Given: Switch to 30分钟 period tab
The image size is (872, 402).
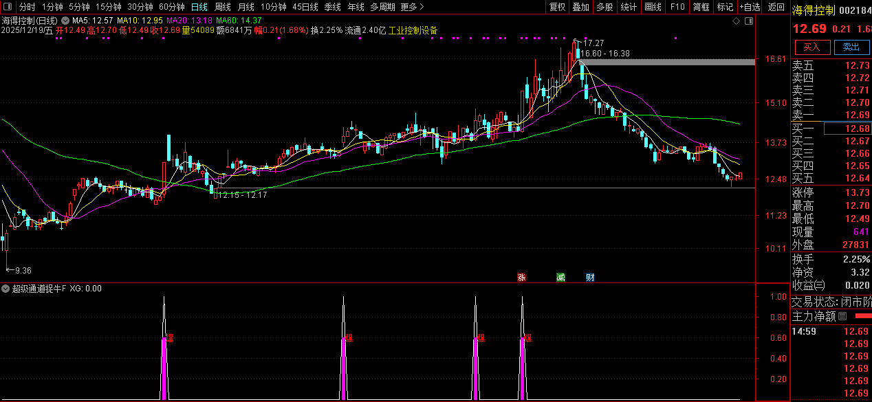Looking at the screenshot, I should tap(140, 7).
